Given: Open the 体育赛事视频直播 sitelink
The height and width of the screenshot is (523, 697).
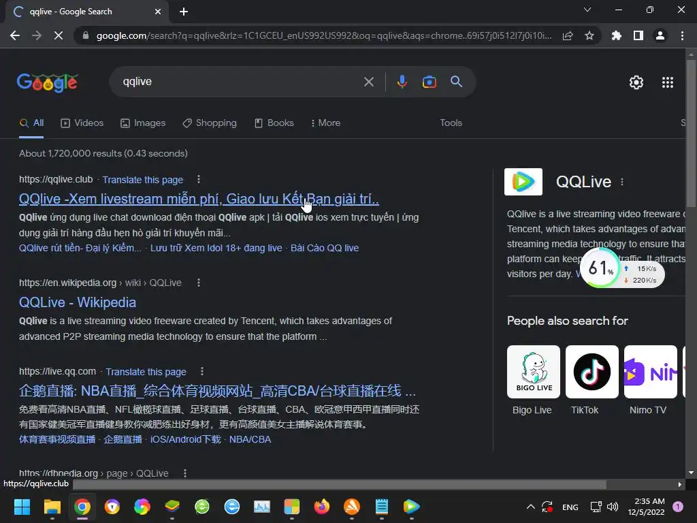Looking at the screenshot, I should point(57,439).
